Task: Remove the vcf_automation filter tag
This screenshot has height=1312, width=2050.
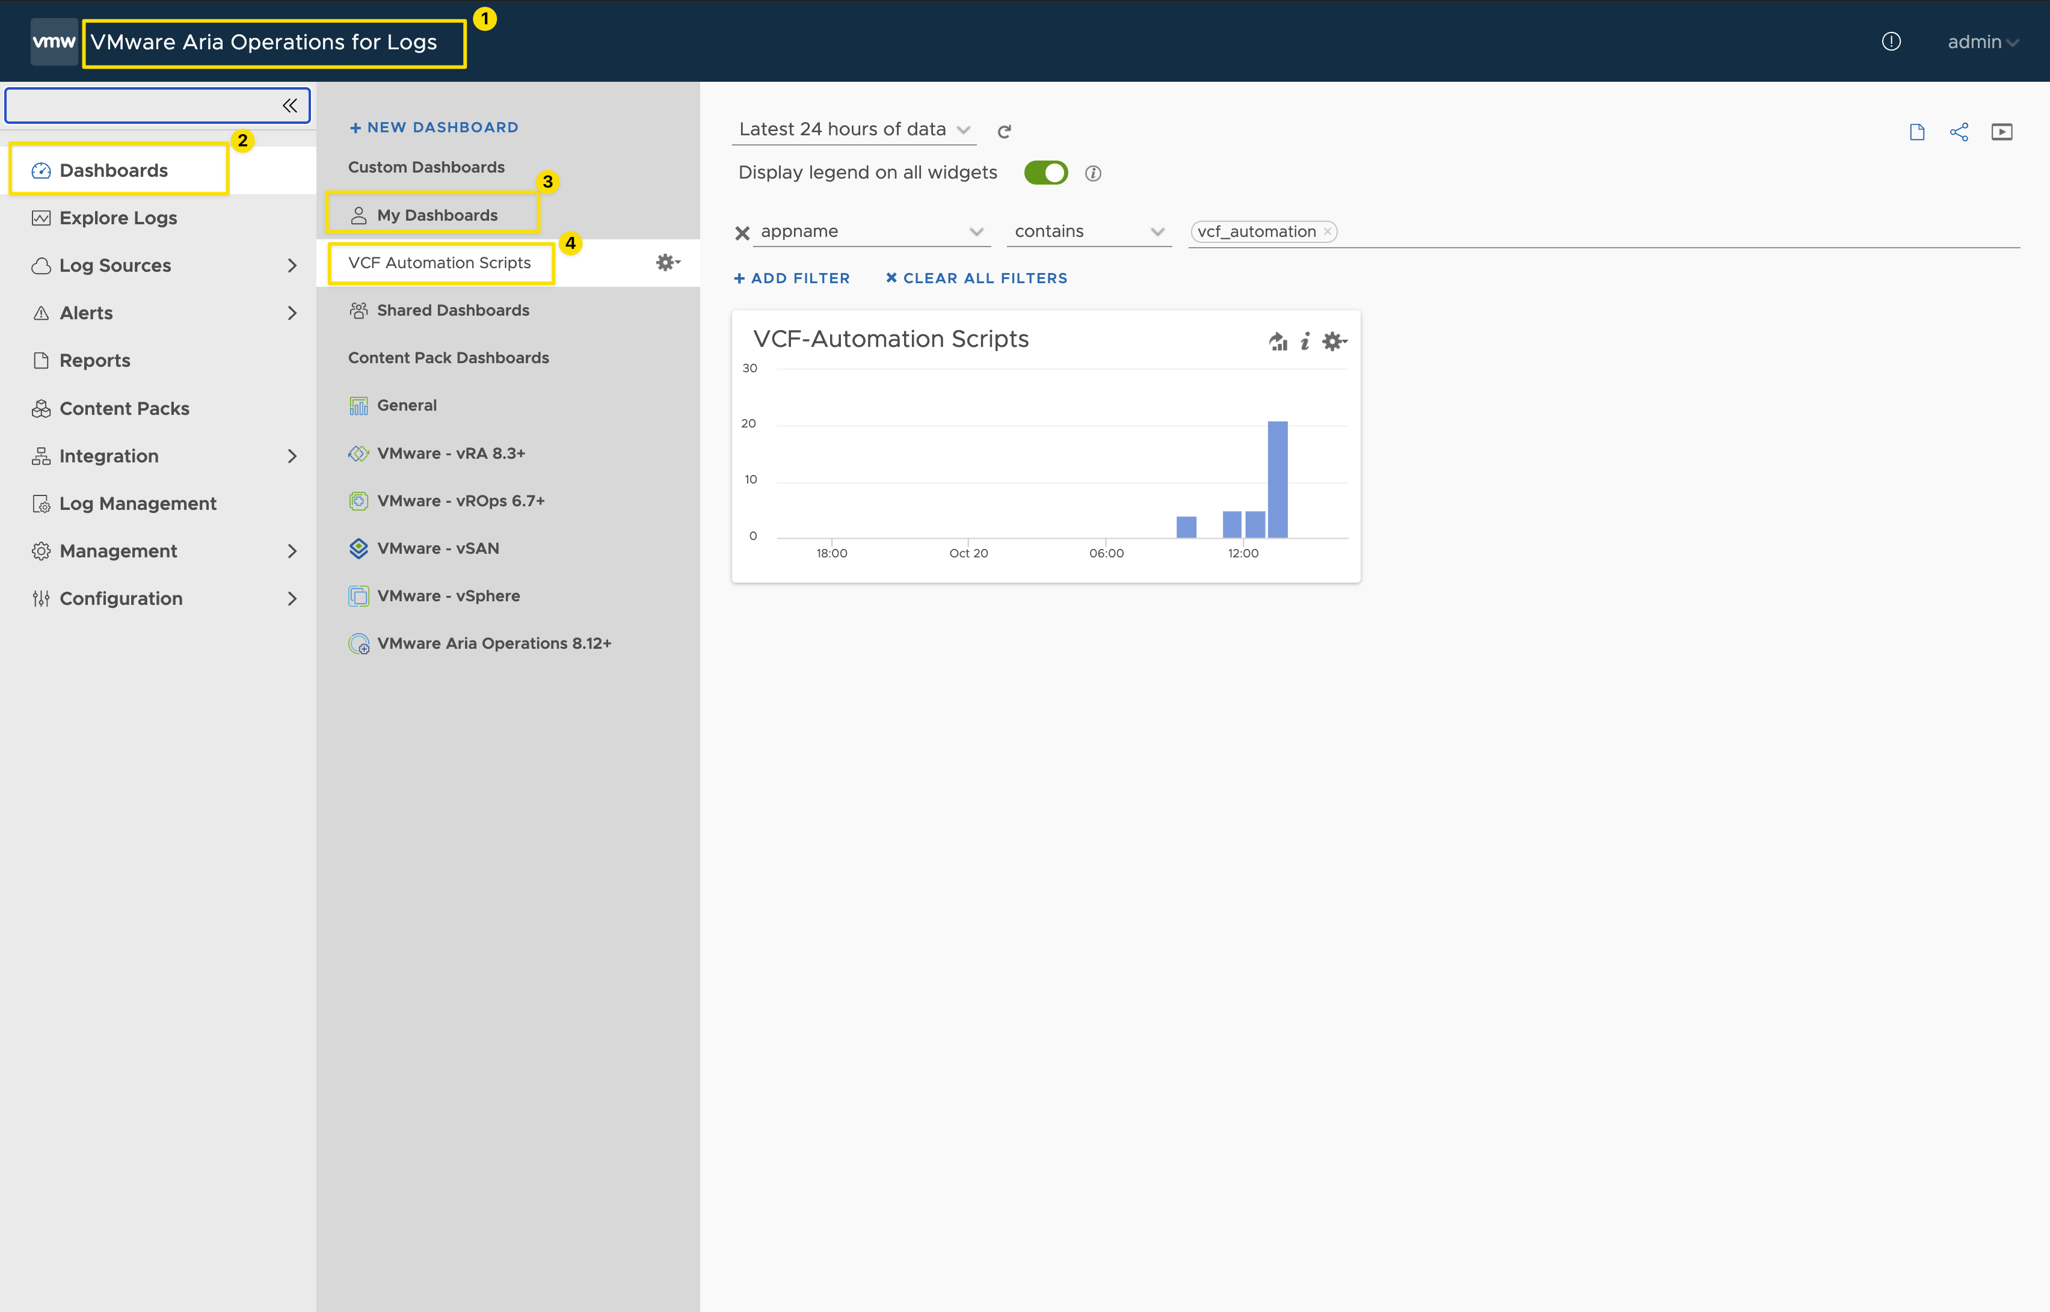Action: (1326, 231)
